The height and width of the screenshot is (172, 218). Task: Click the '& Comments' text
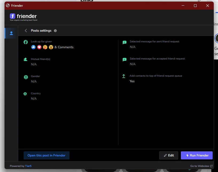64,47
